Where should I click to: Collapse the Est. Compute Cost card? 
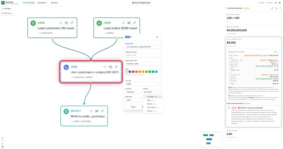coord(280,39)
